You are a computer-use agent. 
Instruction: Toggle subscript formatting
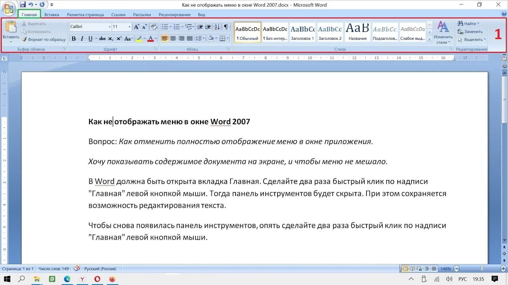[111, 38]
